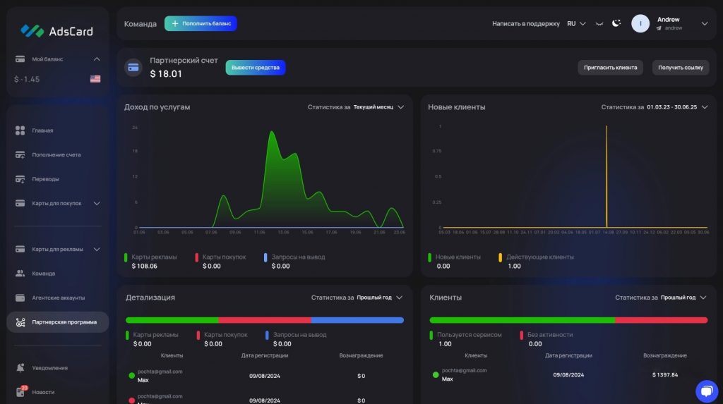723x404 pixels.
Task: Expand the Карты для покупок submenu
Action: pos(97,204)
